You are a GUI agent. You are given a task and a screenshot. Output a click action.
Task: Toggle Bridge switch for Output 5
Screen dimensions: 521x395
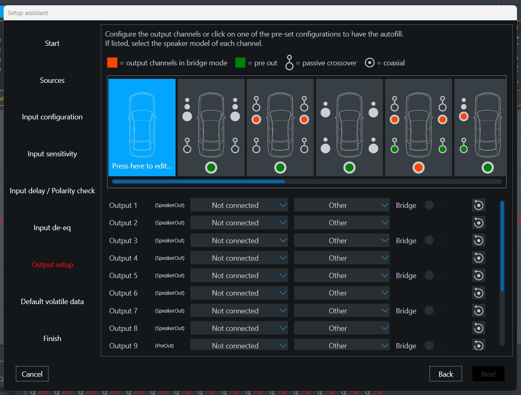pyautogui.click(x=434, y=276)
